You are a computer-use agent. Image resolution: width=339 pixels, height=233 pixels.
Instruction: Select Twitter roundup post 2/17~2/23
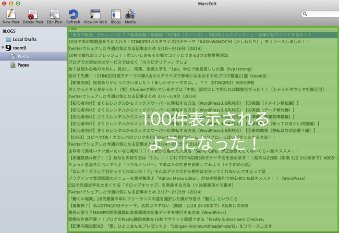point(202,192)
